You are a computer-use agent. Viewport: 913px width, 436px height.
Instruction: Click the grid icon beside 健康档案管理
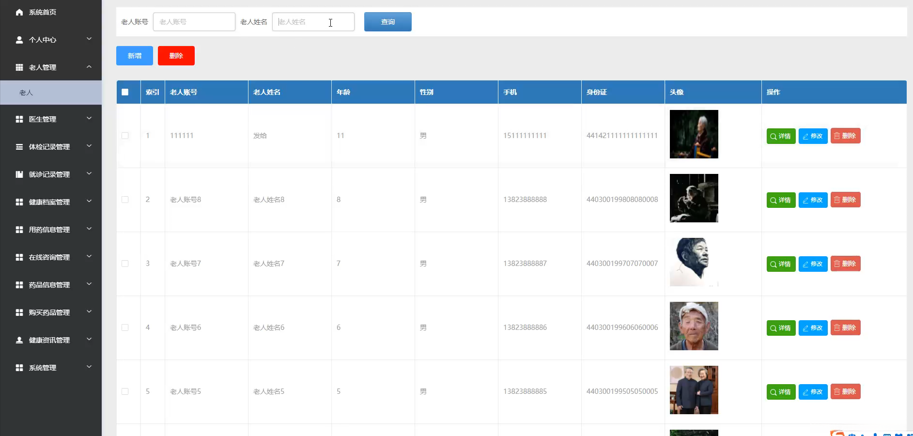pyautogui.click(x=19, y=202)
